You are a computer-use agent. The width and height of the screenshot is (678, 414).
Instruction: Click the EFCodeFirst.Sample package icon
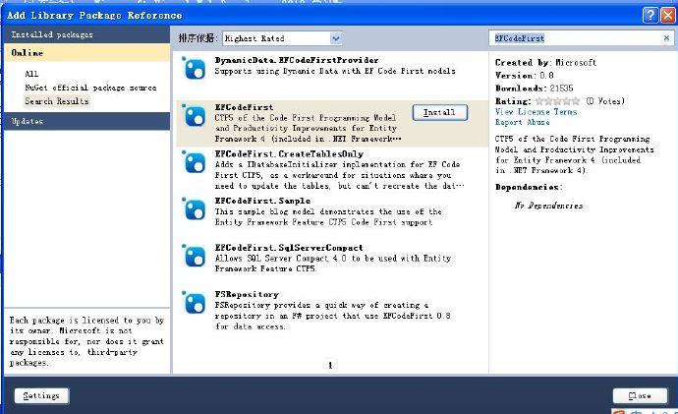click(x=194, y=209)
